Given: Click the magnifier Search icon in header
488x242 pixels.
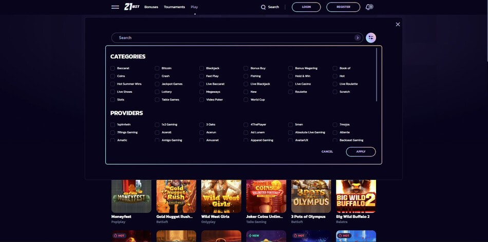Looking at the screenshot, I should tap(264, 7).
